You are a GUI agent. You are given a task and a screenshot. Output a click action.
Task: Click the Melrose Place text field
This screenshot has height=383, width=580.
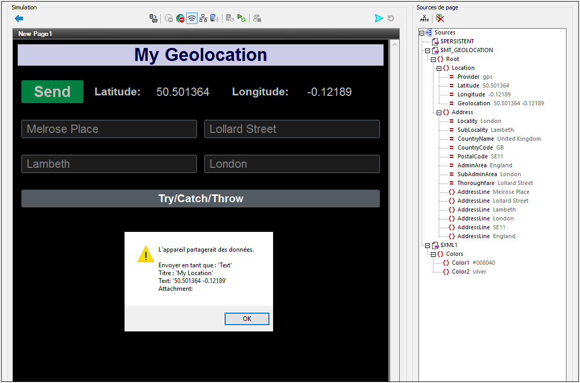pos(109,129)
